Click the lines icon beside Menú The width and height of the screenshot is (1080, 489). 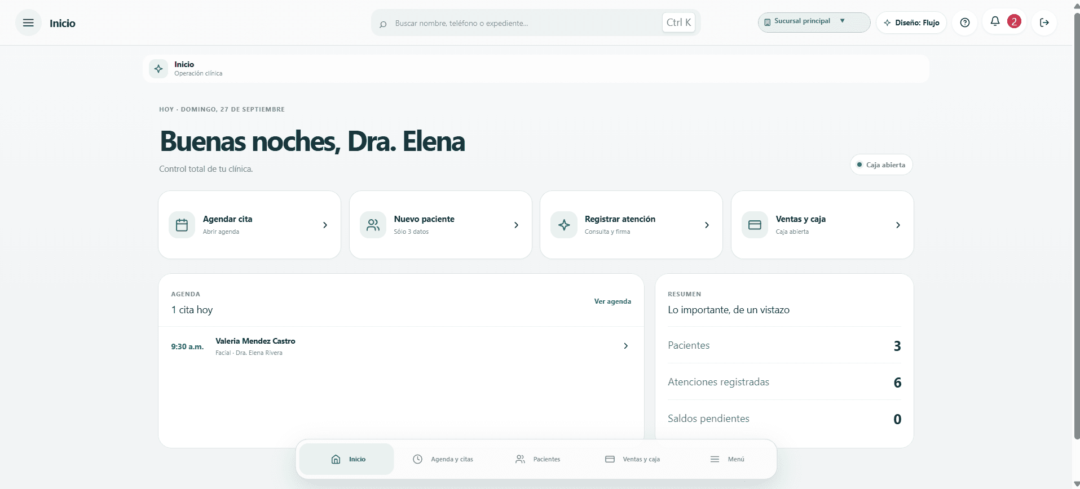(x=715, y=459)
